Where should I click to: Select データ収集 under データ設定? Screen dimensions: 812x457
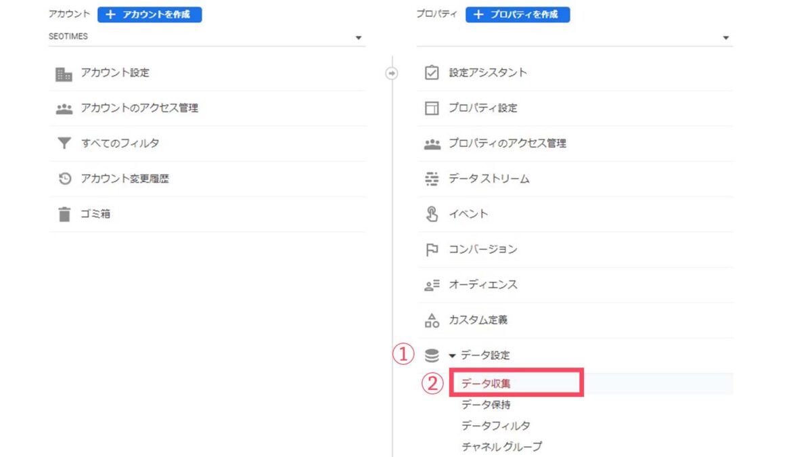(x=486, y=384)
